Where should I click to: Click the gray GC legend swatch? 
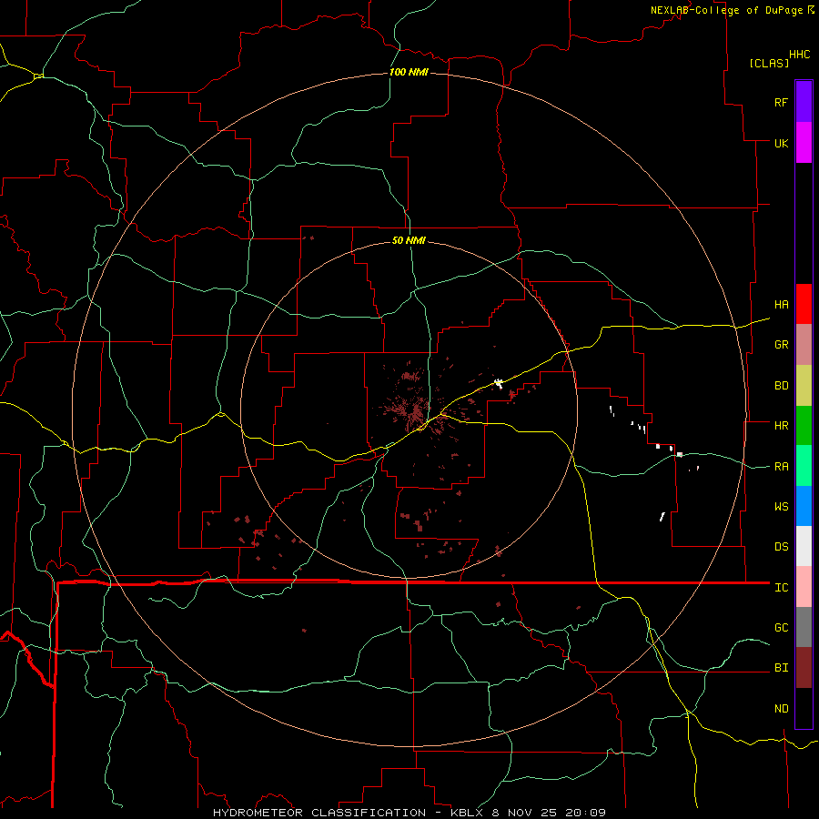pyautogui.click(x=804, y=627)
